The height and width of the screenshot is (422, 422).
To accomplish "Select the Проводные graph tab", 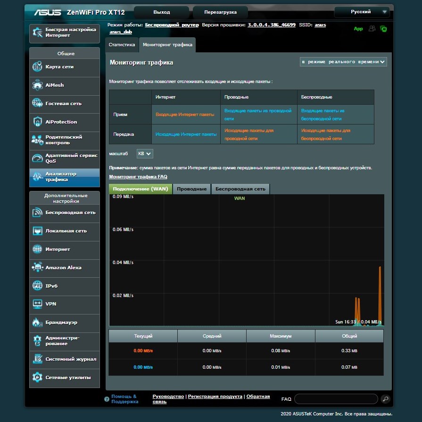I will 192,189.
